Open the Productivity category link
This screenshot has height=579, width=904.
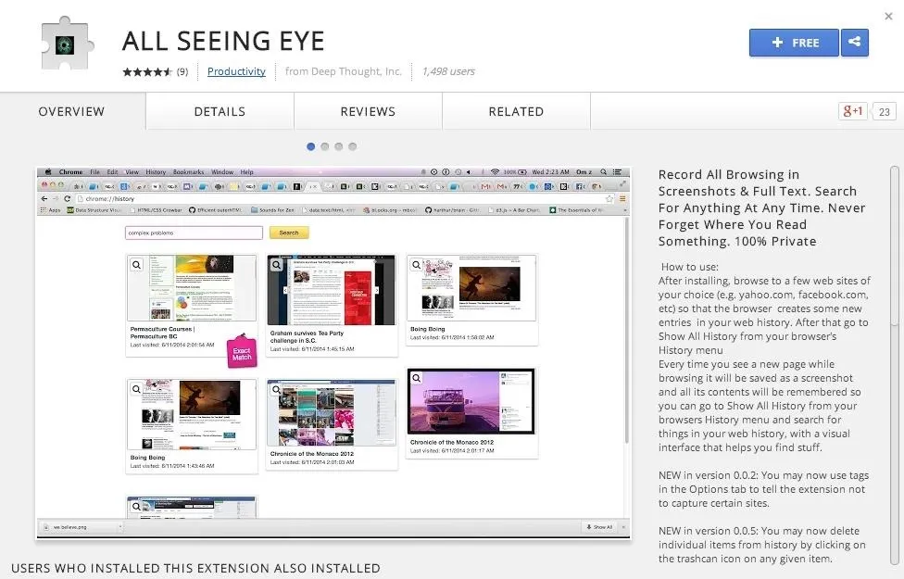click(236, 71)
